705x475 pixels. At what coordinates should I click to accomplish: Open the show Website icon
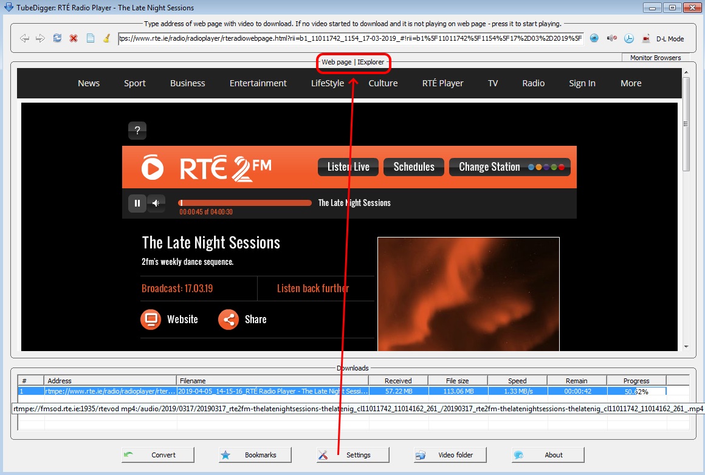coord(151,320)
